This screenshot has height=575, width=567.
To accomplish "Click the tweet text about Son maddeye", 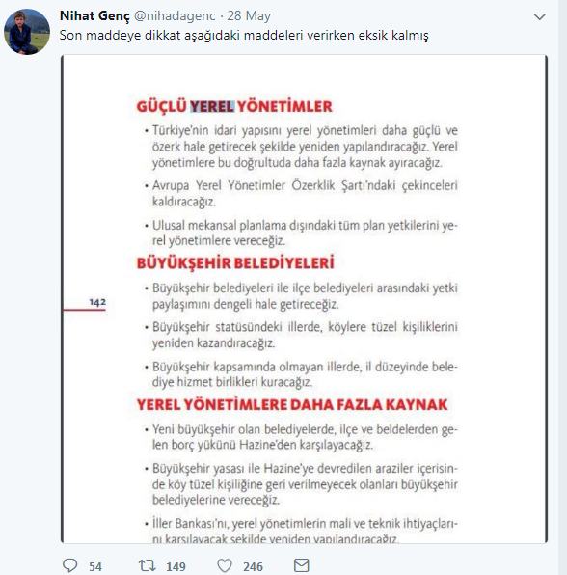I will [x=244, y=35].
